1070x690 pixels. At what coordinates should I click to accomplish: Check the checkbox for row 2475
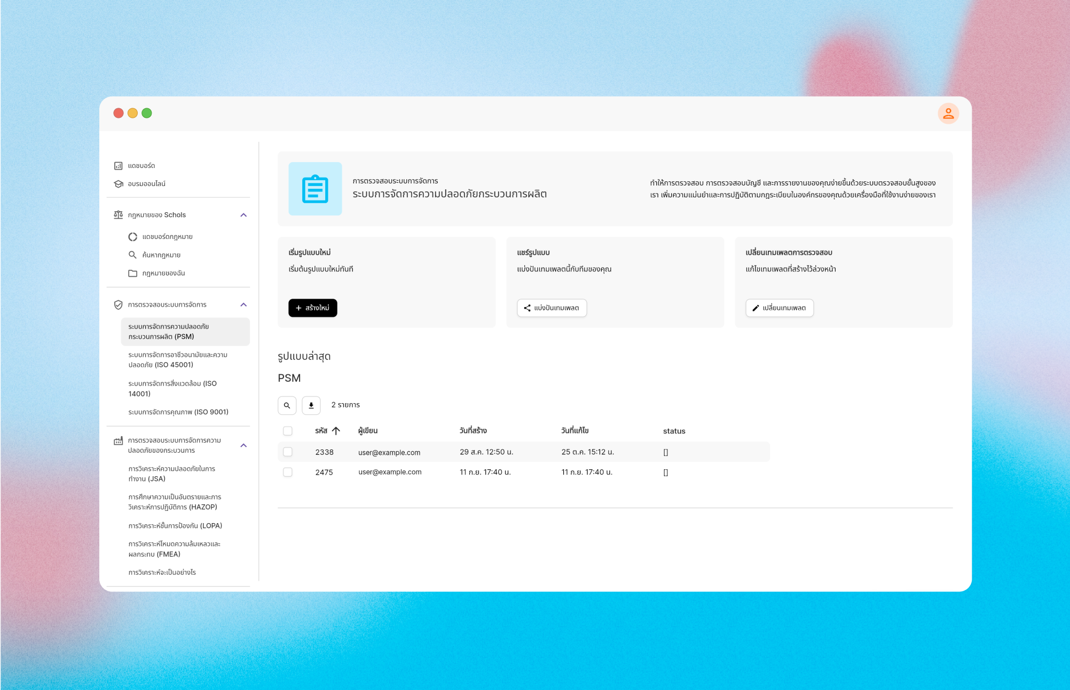click(288, 472)
